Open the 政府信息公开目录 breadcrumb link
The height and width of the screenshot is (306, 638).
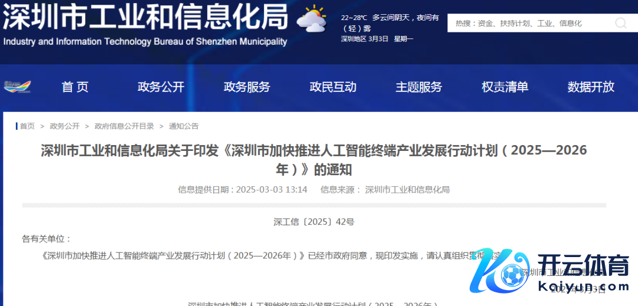(124, 126)
